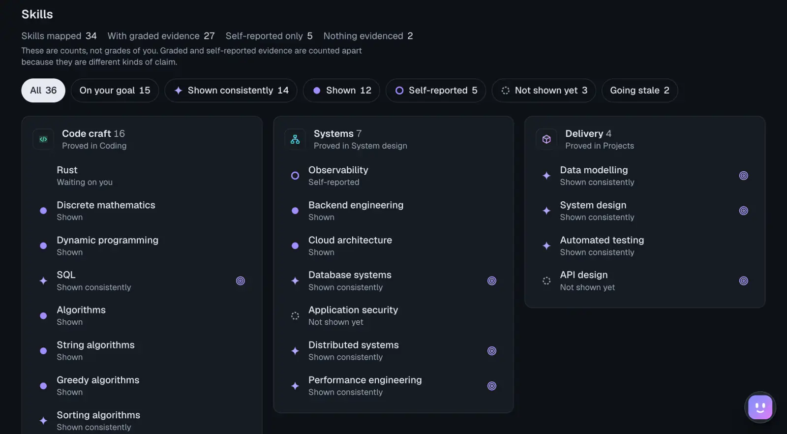Click the dot icon beside Cloud architecture

[x=295, y=246]
